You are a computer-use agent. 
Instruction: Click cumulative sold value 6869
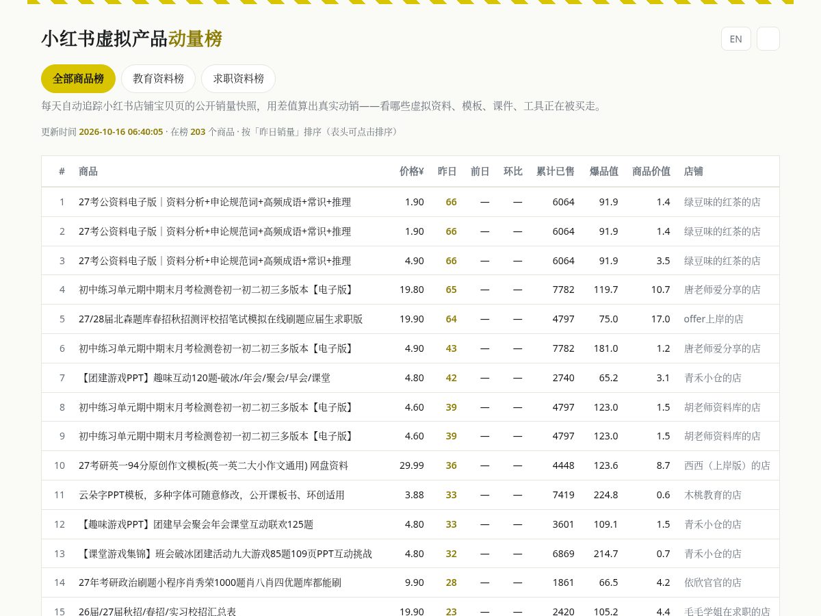point(564,554)
